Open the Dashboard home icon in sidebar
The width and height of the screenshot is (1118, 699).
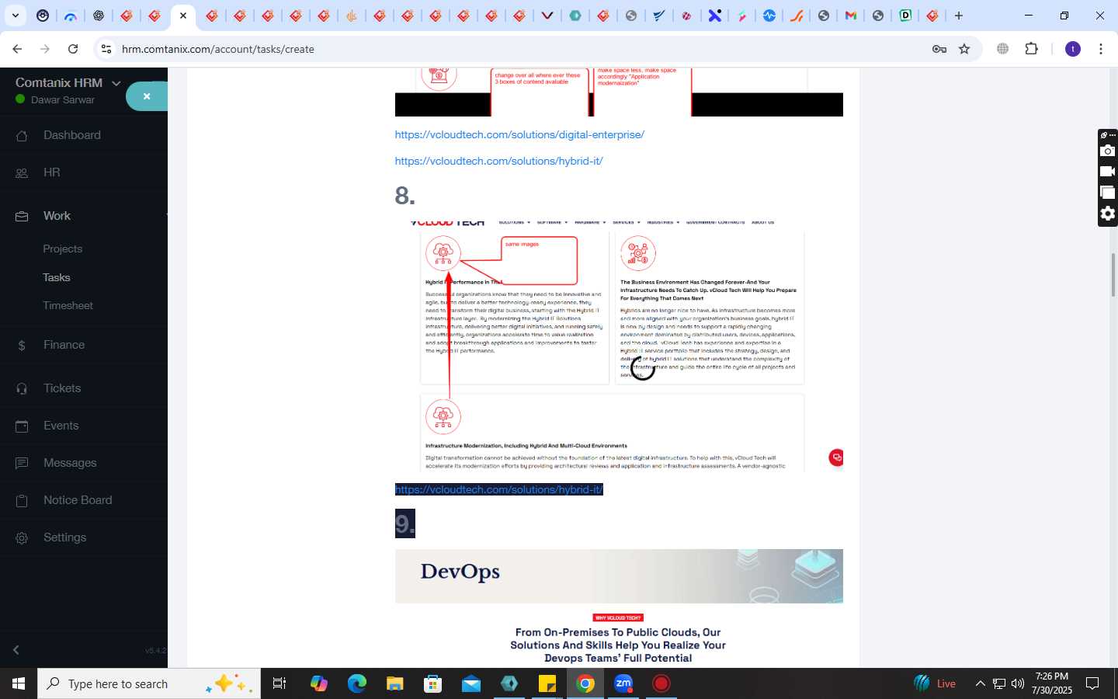click(x=22, y=136)
